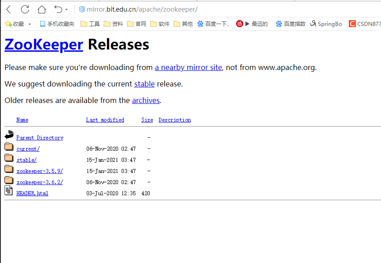381x263 pixels.
Task: Click the document icon beside HEADER.html
Action: tap(8, 190)
